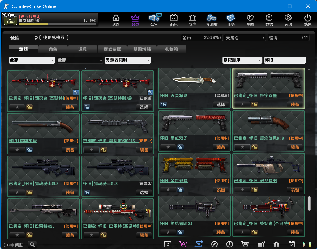The image size is (317, 249).
Task: Expand the second 全部 filter dropdown
Action: point(80,60)
